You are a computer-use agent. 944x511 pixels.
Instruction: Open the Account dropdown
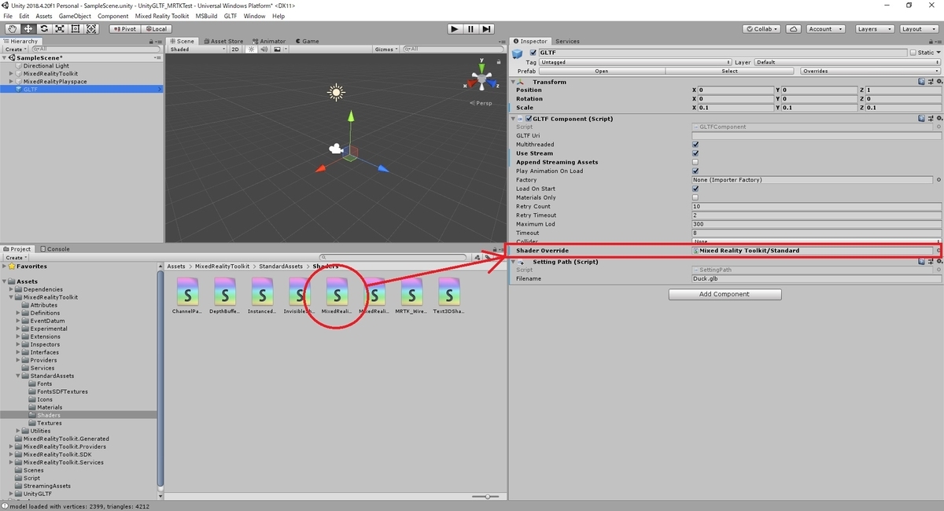(x=824, y=29)
